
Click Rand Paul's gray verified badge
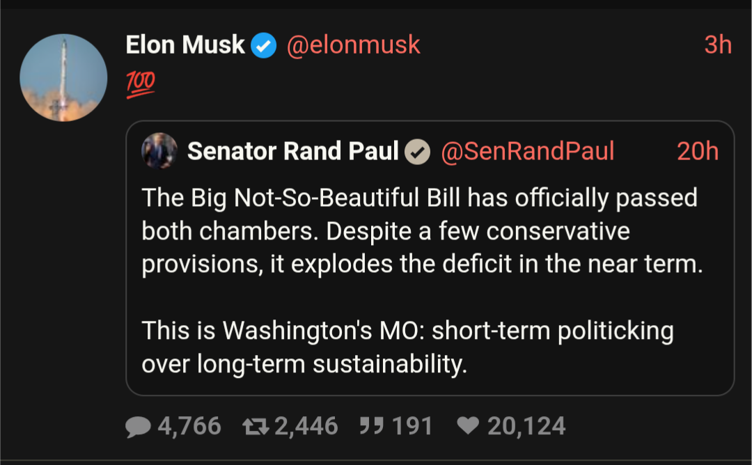click(417, 152)
